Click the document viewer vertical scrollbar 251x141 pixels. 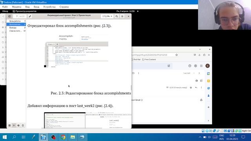coord(131,88)
